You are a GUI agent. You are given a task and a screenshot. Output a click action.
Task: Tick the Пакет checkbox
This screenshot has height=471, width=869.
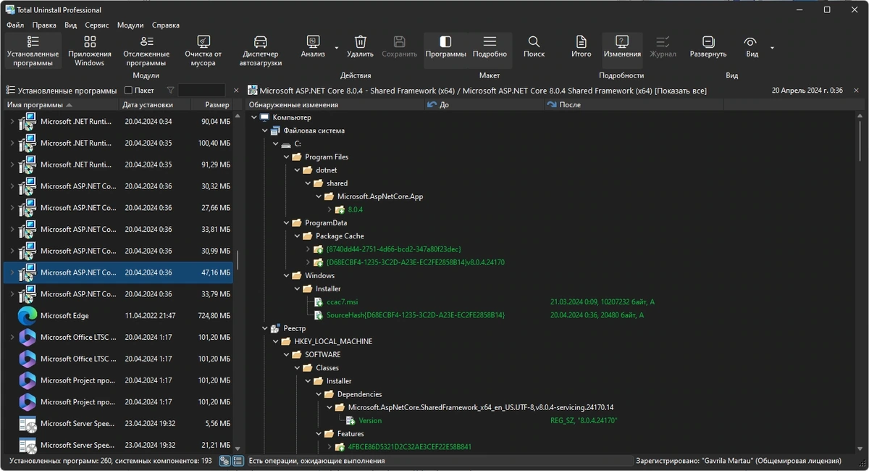[128, 91]
